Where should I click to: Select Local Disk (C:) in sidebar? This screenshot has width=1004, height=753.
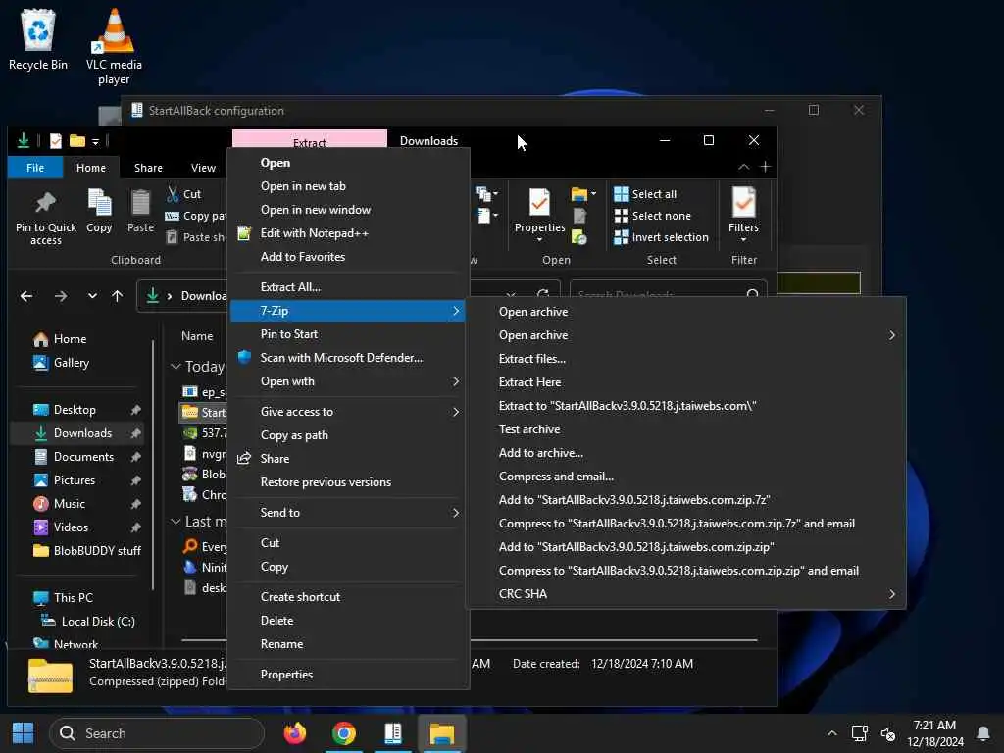[x=88, y=621]
